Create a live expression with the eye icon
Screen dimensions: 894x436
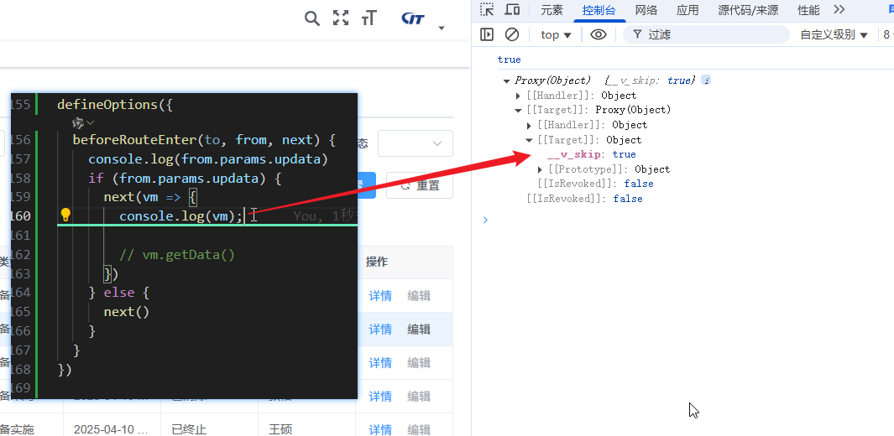pyautogui.click(x=598, y=34)
